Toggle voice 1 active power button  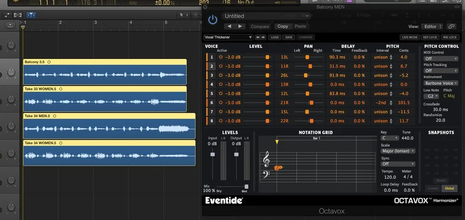[x=220, y=57]
